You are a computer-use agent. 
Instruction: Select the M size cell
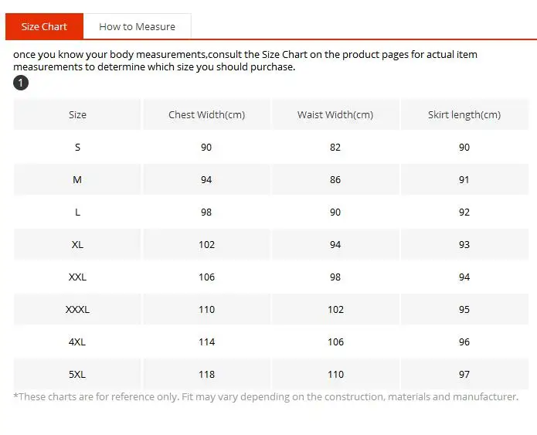coord(77,179)
